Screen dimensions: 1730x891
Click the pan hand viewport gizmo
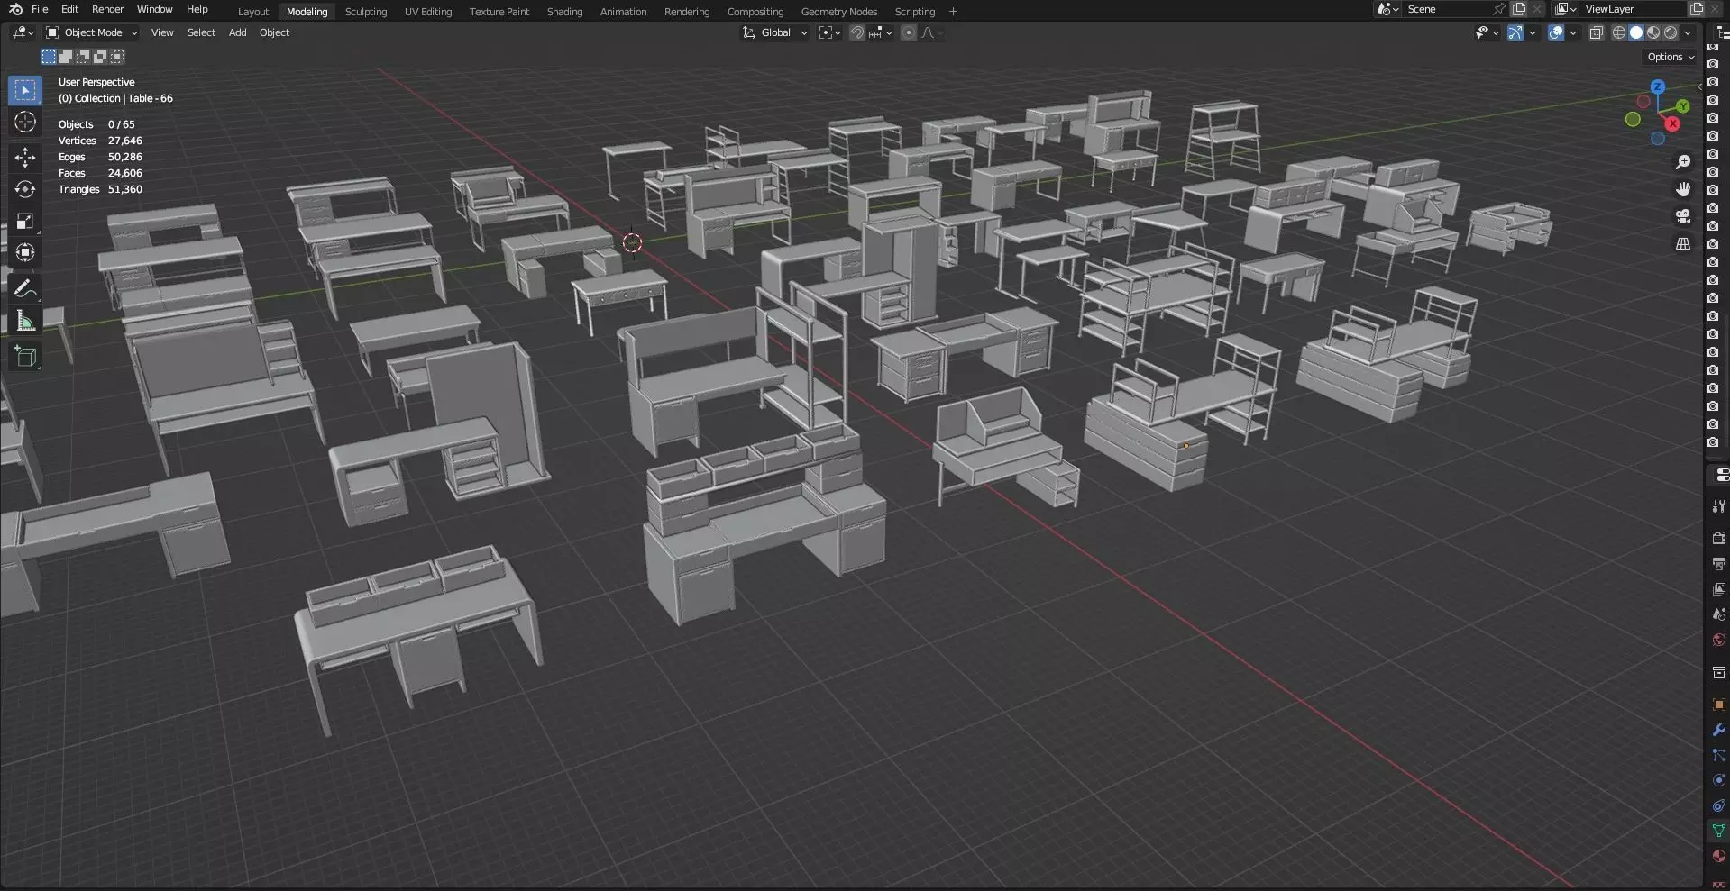1682,189
